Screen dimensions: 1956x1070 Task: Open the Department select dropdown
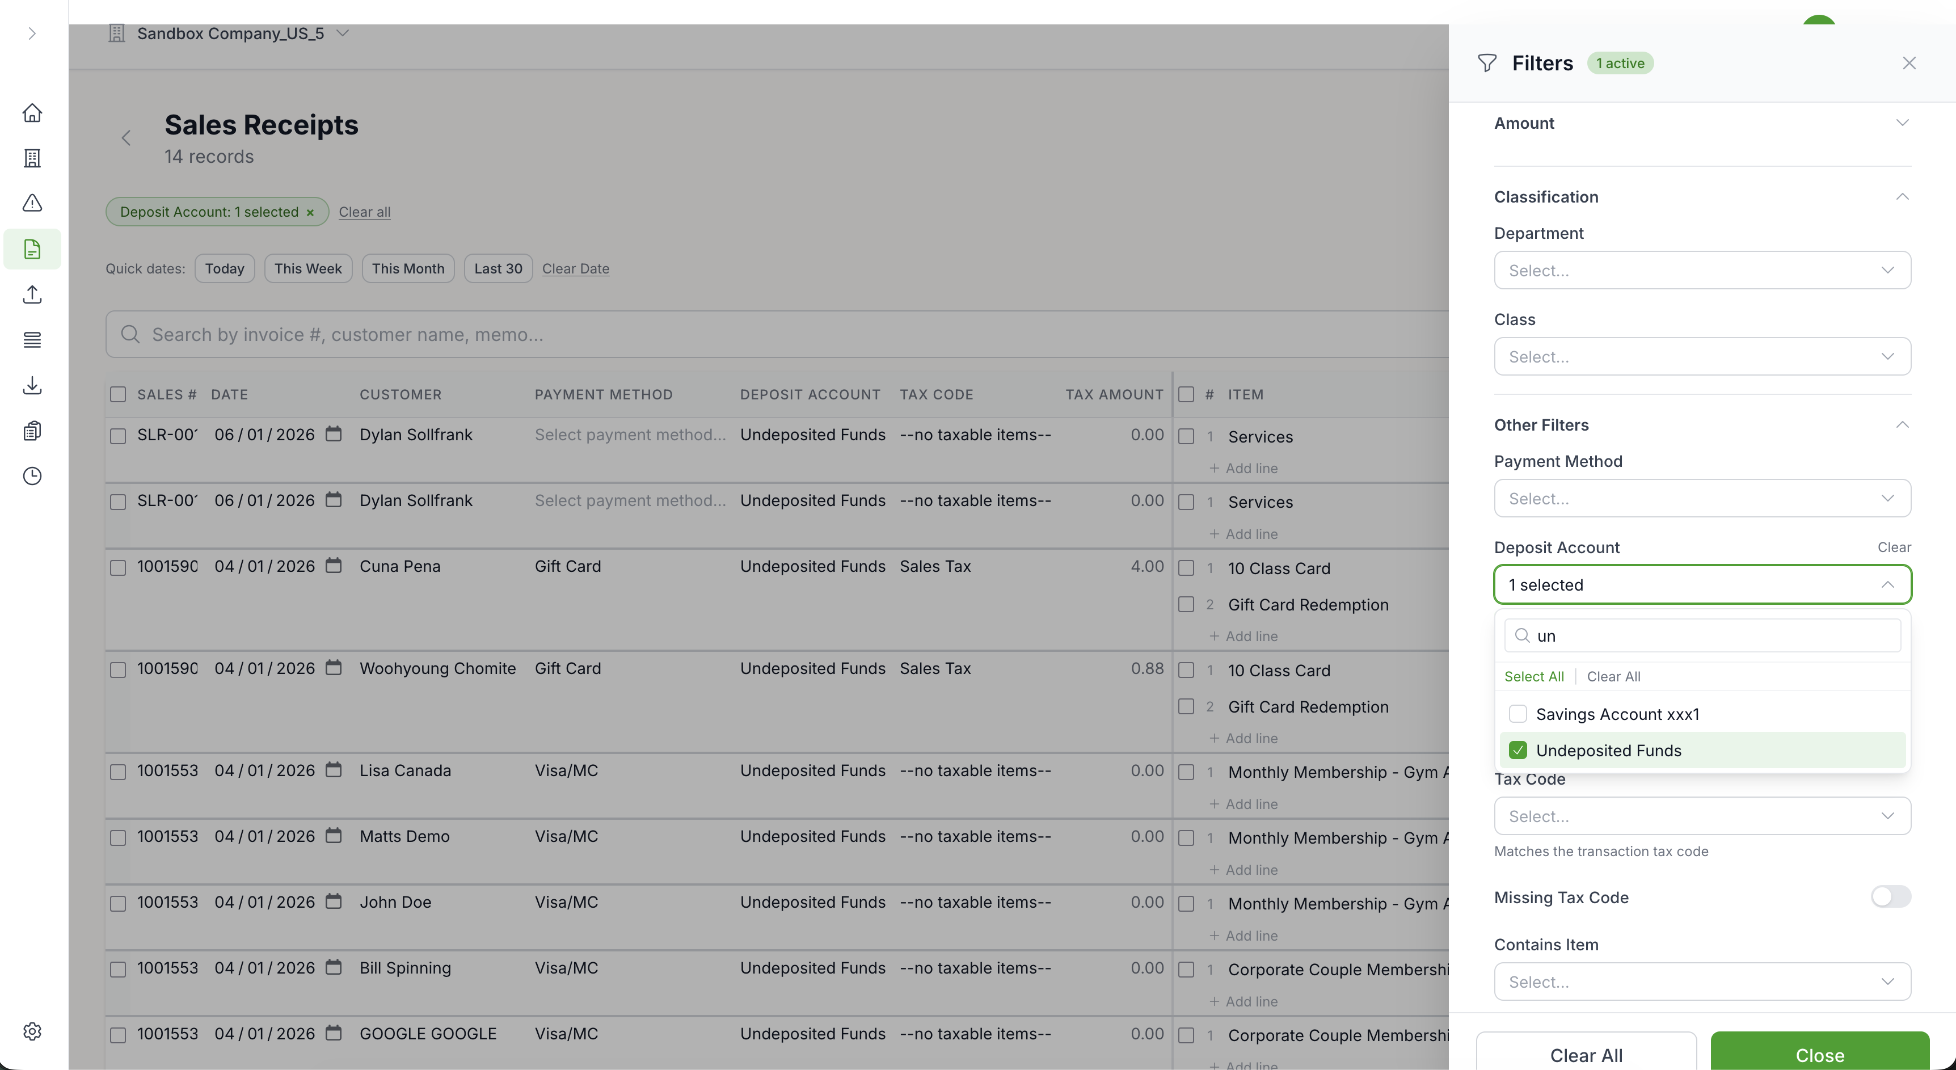pos(1702,271)
